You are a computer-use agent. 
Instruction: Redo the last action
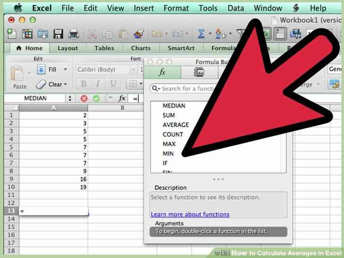[x=177, y=34]
